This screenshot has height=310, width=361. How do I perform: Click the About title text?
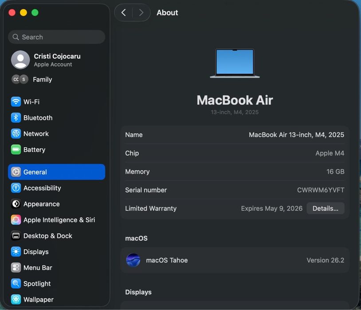(x=167, y=13)
